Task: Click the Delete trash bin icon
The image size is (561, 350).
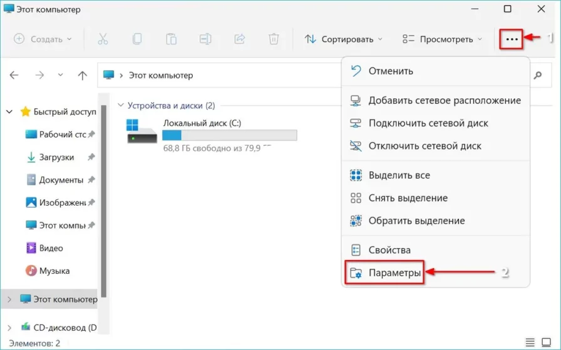Action: coord(274,39)
